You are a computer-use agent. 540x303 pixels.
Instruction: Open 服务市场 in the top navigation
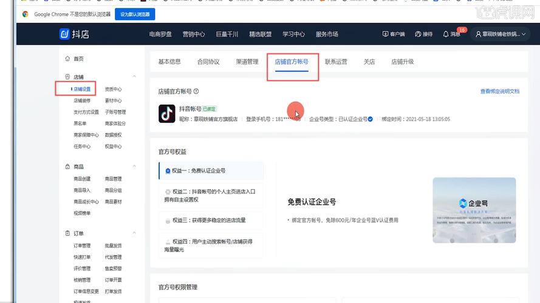327,34
